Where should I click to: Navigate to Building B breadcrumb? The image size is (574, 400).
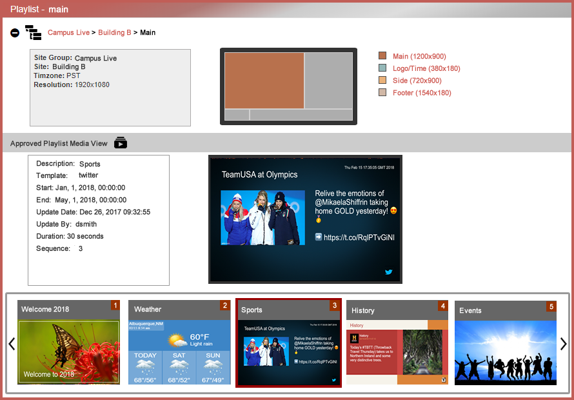[x=115, y=33]
